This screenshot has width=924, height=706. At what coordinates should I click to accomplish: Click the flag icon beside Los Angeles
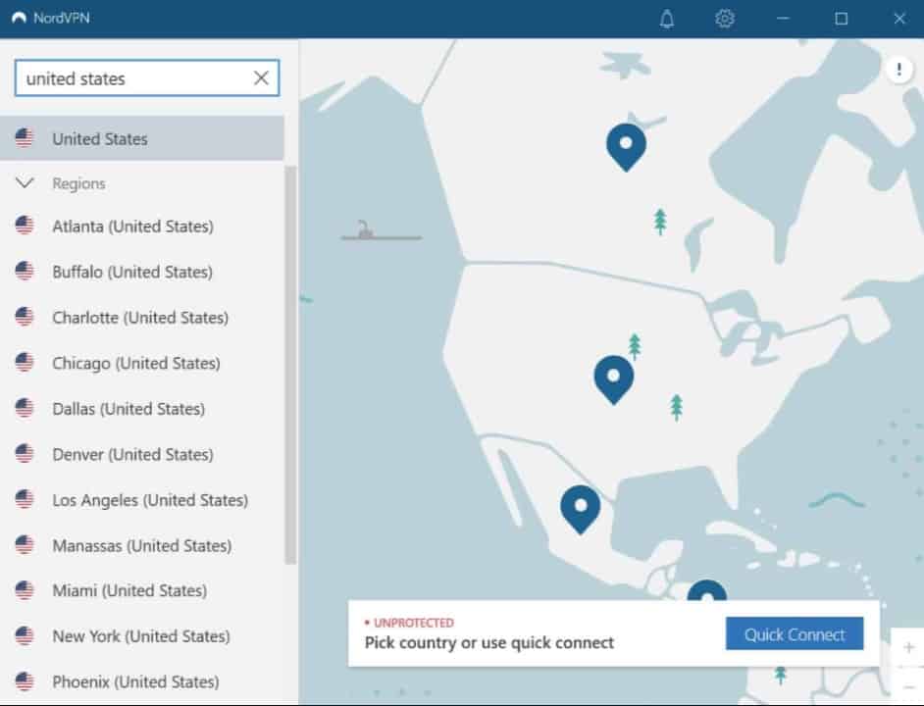click(x=25, y=499)
